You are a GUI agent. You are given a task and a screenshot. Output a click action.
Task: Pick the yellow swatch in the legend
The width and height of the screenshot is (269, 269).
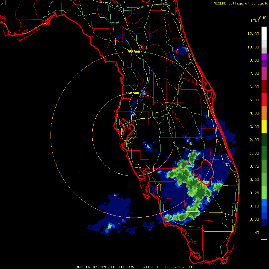pos(264,126)
